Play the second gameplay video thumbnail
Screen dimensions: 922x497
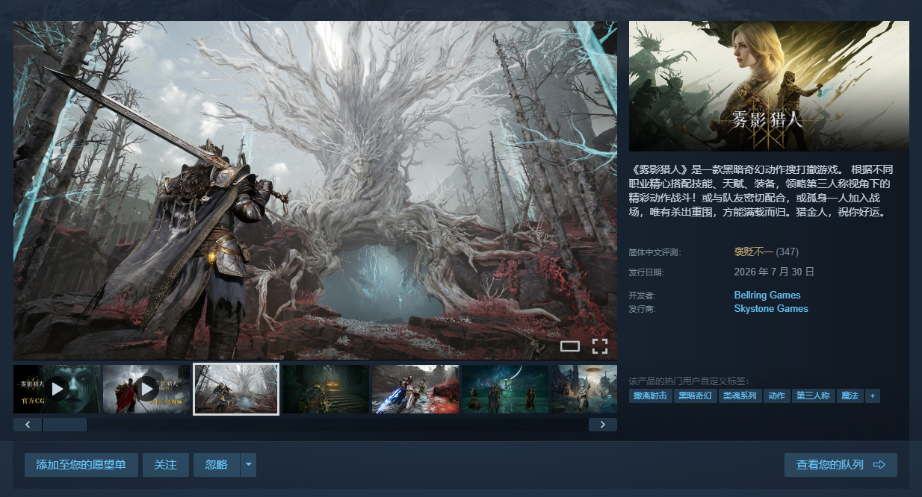(146, 389)
